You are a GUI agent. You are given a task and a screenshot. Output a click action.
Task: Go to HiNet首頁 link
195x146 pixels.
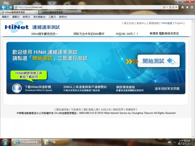click(x=167, y=23)
